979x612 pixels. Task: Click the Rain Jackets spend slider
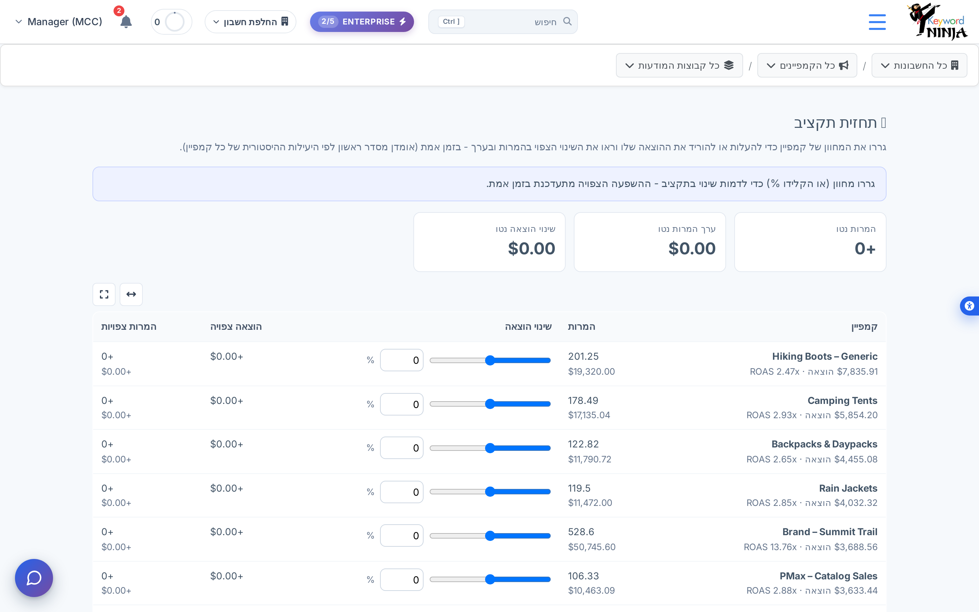point(490,492)
